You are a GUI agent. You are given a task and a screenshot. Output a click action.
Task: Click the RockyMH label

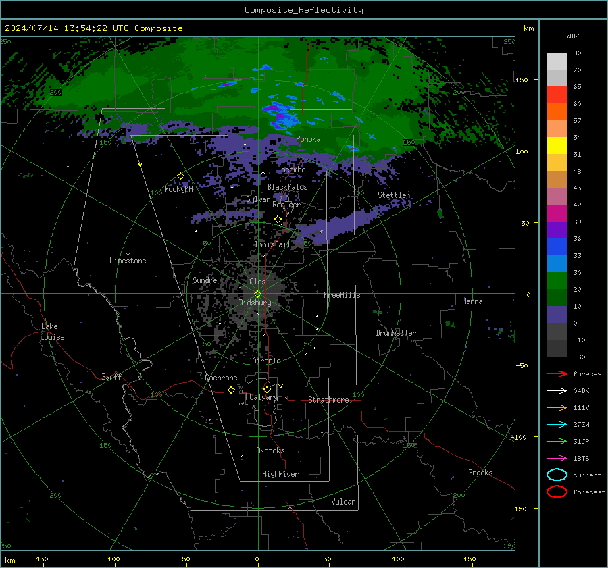click(178, 189)
